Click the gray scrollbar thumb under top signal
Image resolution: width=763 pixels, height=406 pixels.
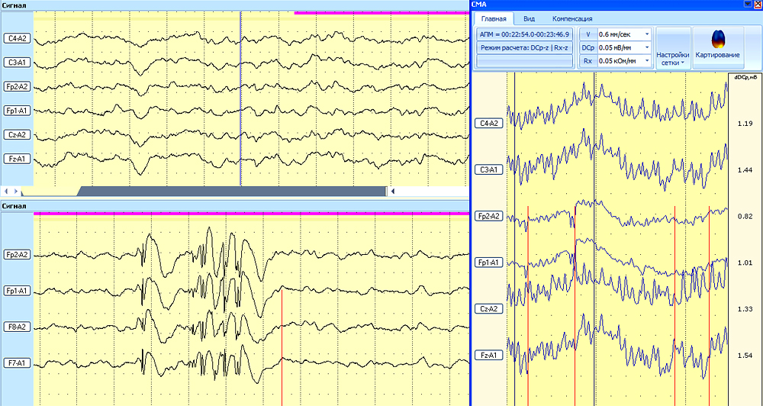tap(232, 192)
